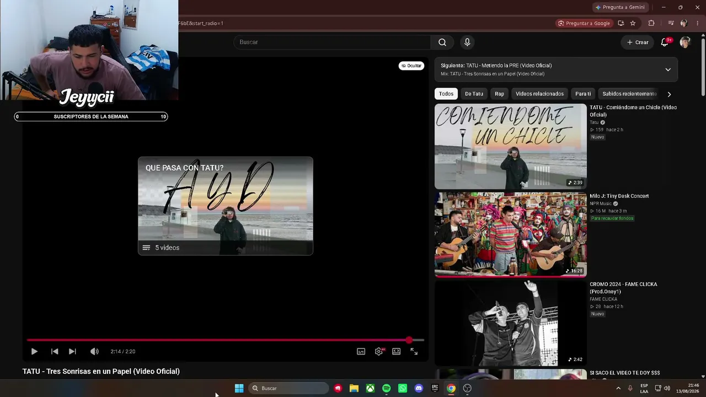
Task: Expand the Siguiente mix playlist chevron
Action: coord(668,69)
